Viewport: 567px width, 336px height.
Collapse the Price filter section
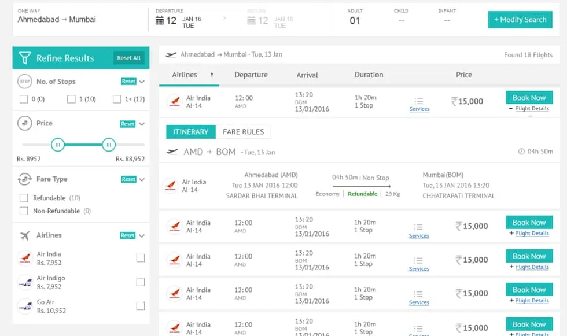point(142,124)
